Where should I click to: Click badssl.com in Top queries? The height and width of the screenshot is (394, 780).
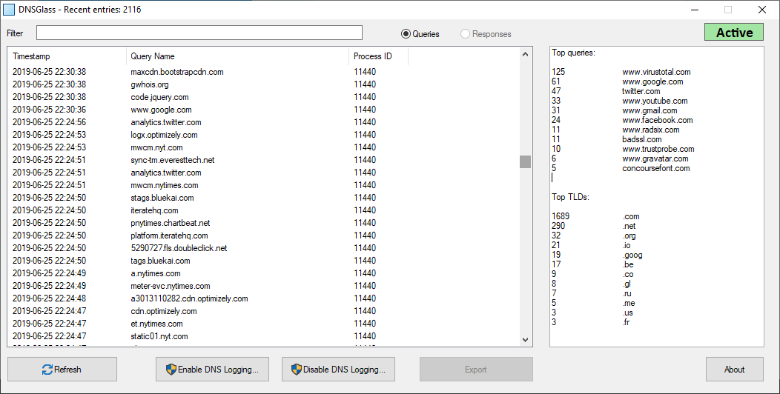point(641,139)
